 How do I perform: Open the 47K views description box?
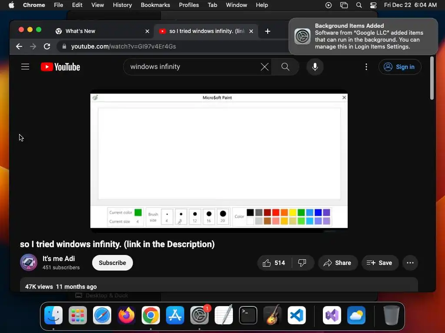point(219,284)
